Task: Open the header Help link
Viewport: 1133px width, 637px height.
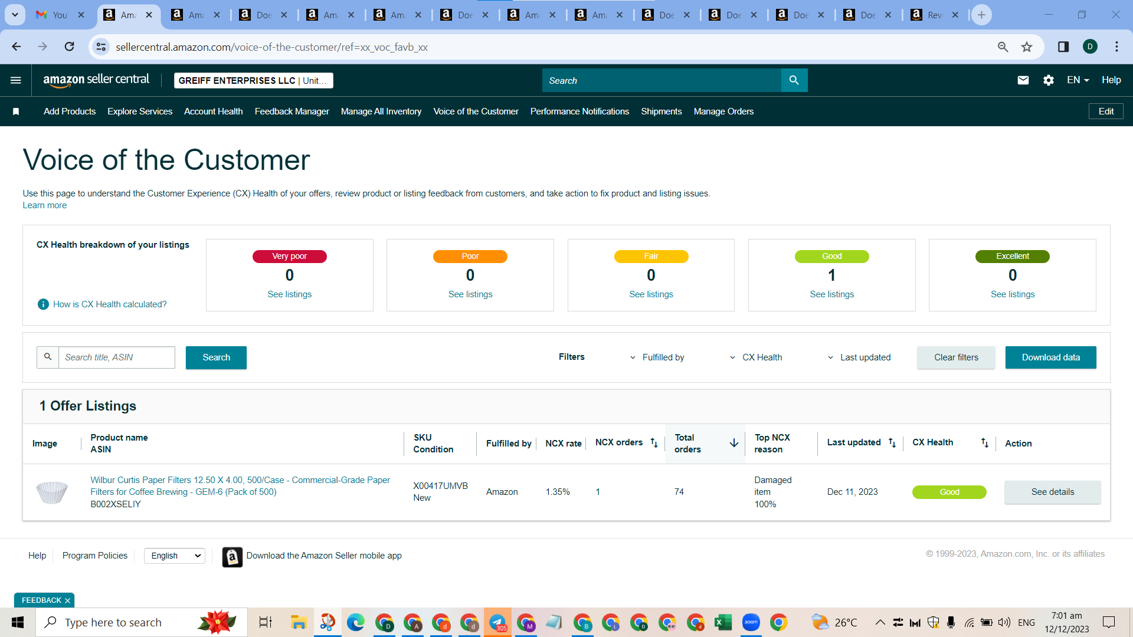Action: click(x=1111, y=80)
